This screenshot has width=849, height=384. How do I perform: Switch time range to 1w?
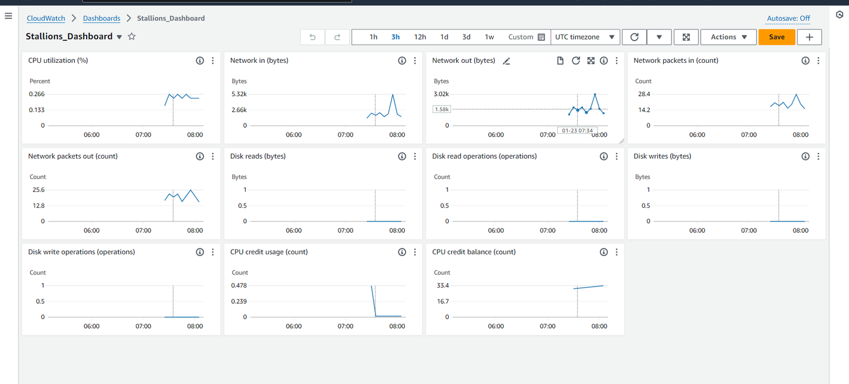[489, 37]
